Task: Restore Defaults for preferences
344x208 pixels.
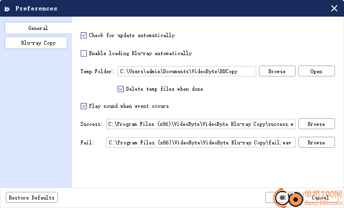Action: click(x=32, y=198)
